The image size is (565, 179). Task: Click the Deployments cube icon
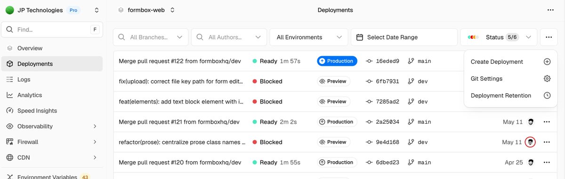pyautogui.click(x=9, y=64)
